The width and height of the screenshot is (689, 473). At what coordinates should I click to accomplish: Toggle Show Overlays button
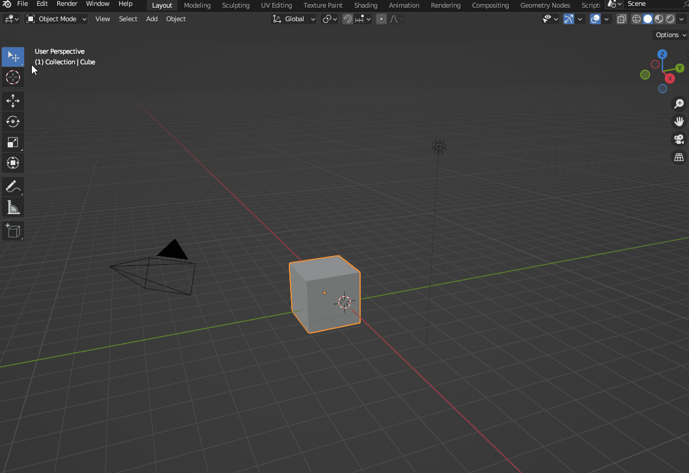pos(595,19)
